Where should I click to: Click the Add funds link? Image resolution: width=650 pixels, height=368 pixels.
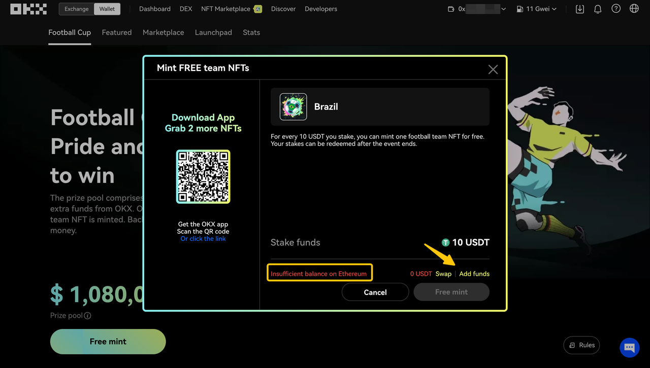tap(474, 274)
